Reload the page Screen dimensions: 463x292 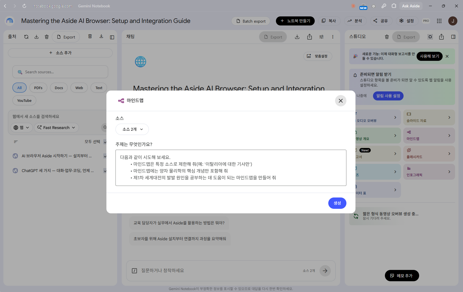coord(24,6)
